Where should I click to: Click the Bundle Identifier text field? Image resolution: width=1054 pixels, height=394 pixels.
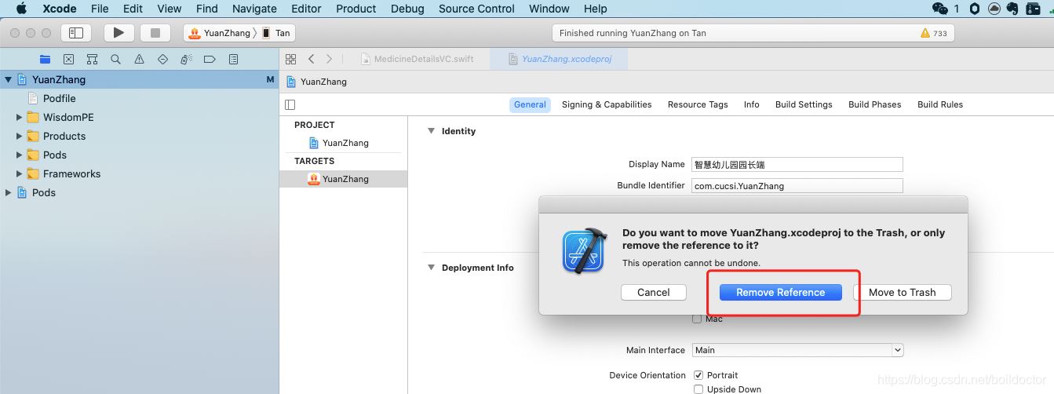pyautogui.click(x=796, y=186)
